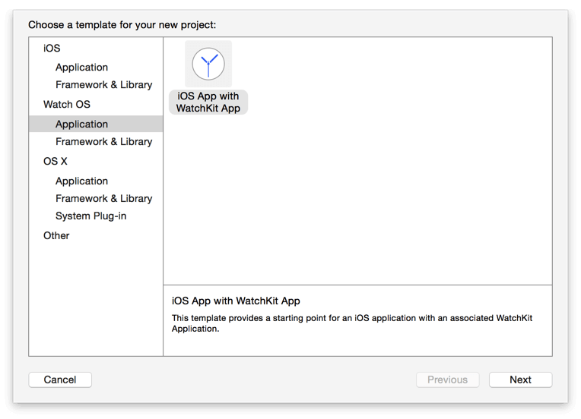Choose Framework & Library under iOS
Screen dimensions: 581x419
103,84
